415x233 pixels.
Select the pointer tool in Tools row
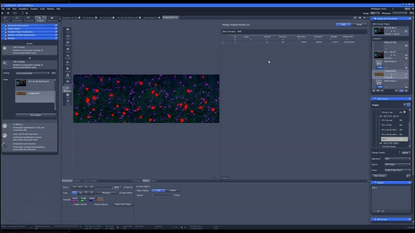pos(75,193)
